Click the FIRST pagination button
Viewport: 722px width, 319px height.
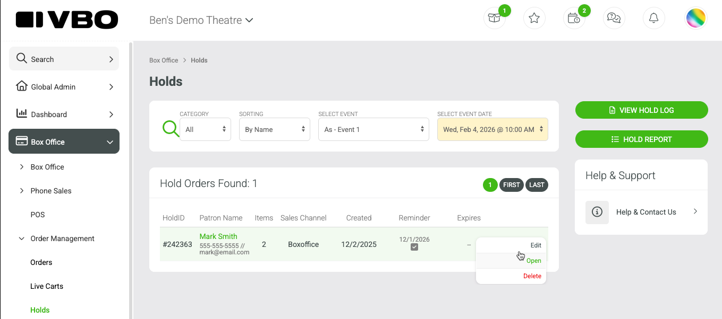point(512,185)
